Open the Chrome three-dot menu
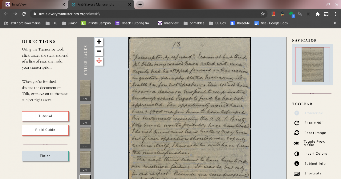 (x=335, y=14)
